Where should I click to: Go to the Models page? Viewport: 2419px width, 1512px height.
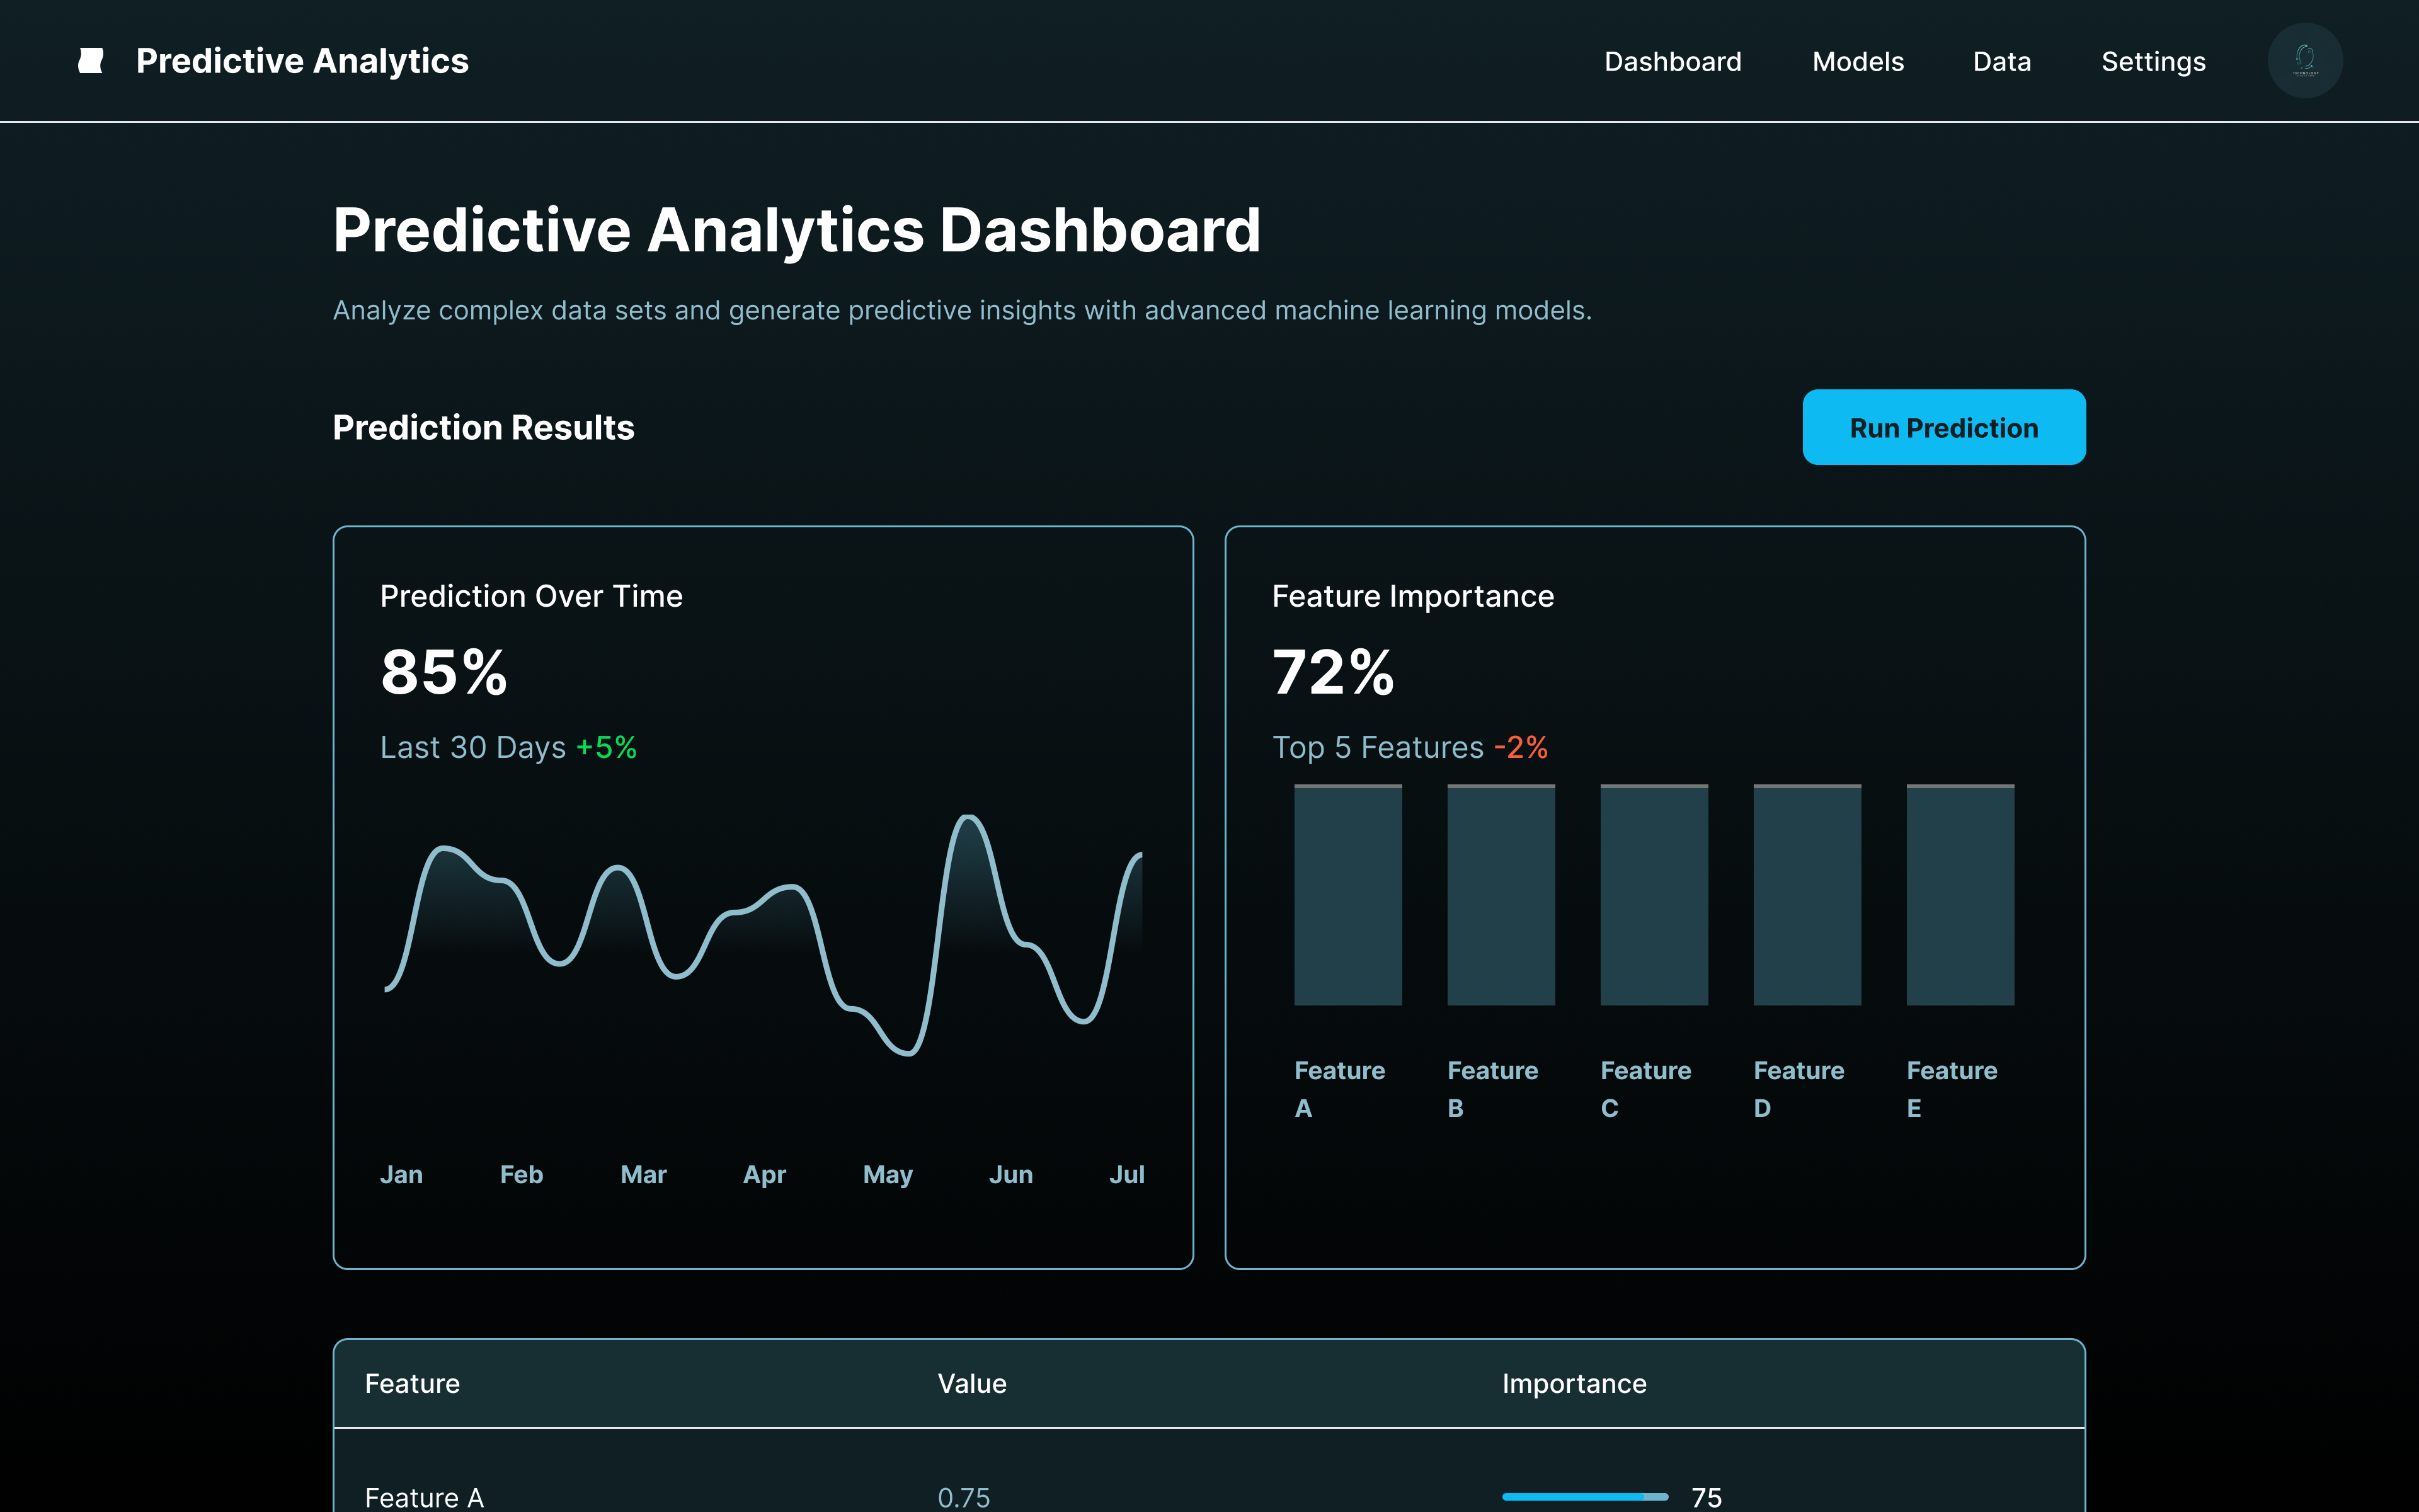(1857, 62)
